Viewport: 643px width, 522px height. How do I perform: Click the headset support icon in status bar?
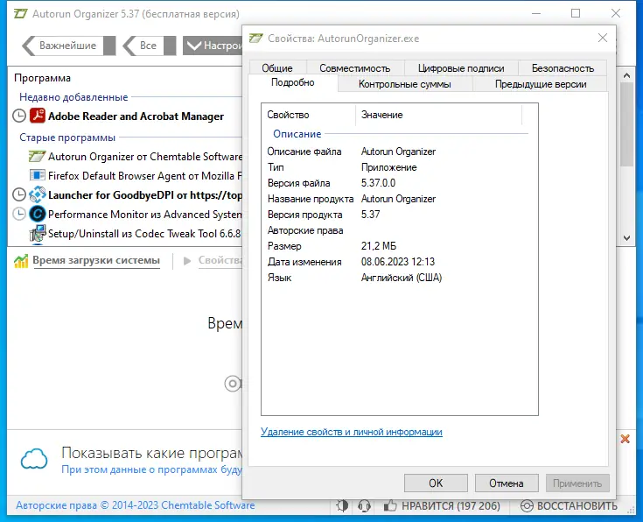(x=364, y=505)
